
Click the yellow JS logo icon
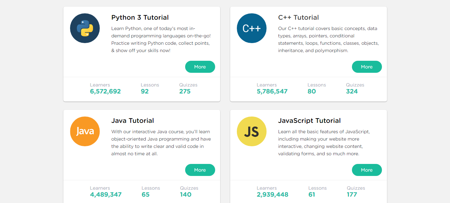252,131
